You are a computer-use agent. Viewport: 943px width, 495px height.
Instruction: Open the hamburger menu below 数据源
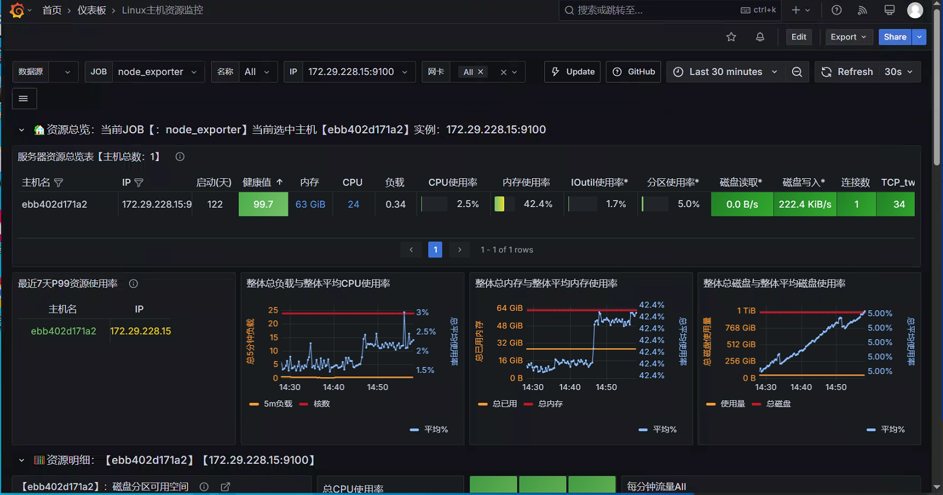(x=24, y=99)
